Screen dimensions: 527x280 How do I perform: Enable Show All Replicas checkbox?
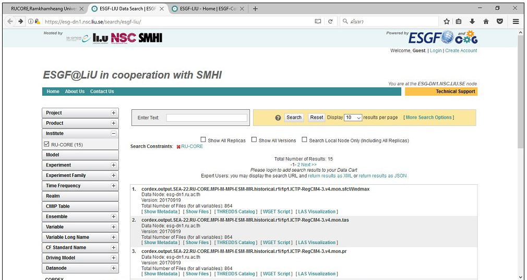click(203, 139)
